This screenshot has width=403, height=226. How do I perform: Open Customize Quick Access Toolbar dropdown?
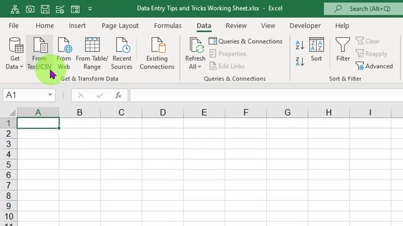(x=90, y=9)
